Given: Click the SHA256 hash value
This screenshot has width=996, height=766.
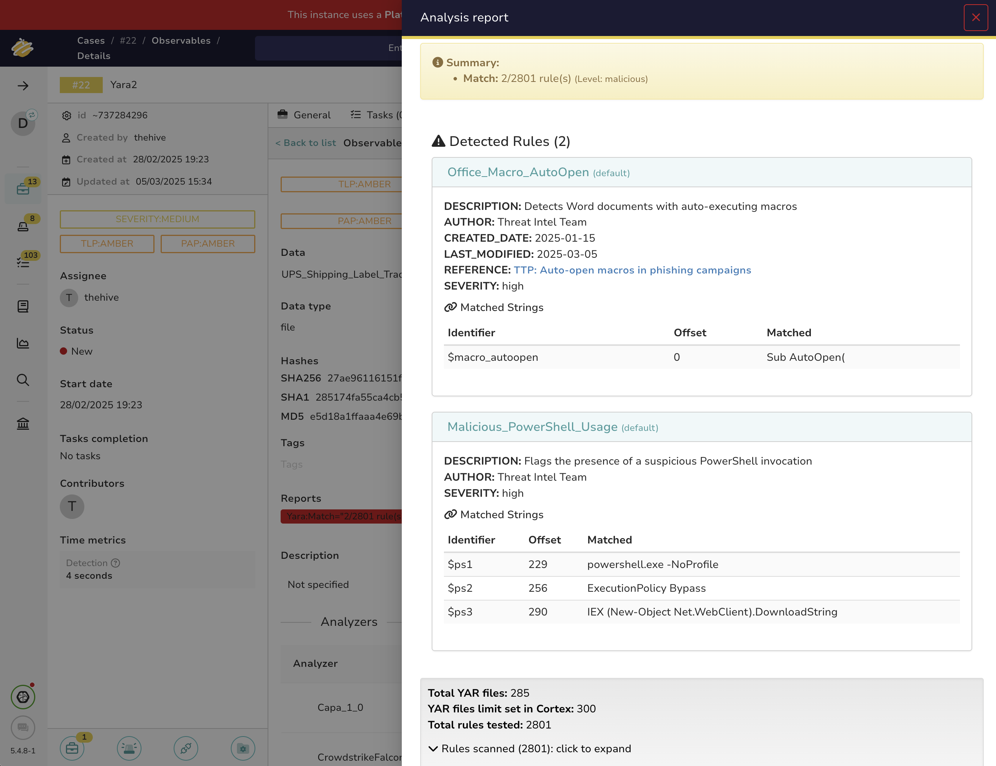Looking at the screenshot, I should (x=365, y=378).
